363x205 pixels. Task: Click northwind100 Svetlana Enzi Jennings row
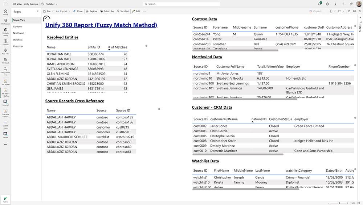[273, 83]
